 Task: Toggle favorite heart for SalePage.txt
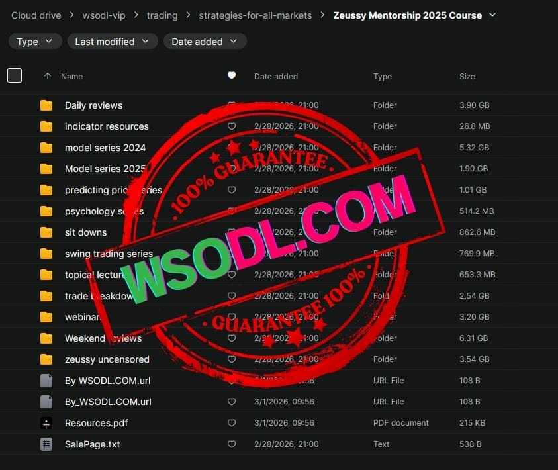[x=232, y=444]
